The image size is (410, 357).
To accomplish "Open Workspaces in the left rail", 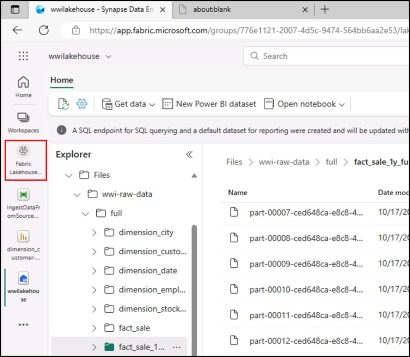I will click(x=23, y=123).
